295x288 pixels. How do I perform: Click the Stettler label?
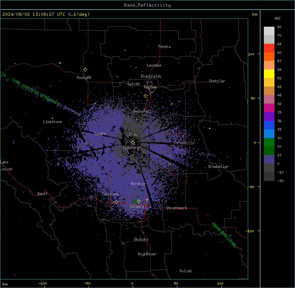click(x=217, y=81)
